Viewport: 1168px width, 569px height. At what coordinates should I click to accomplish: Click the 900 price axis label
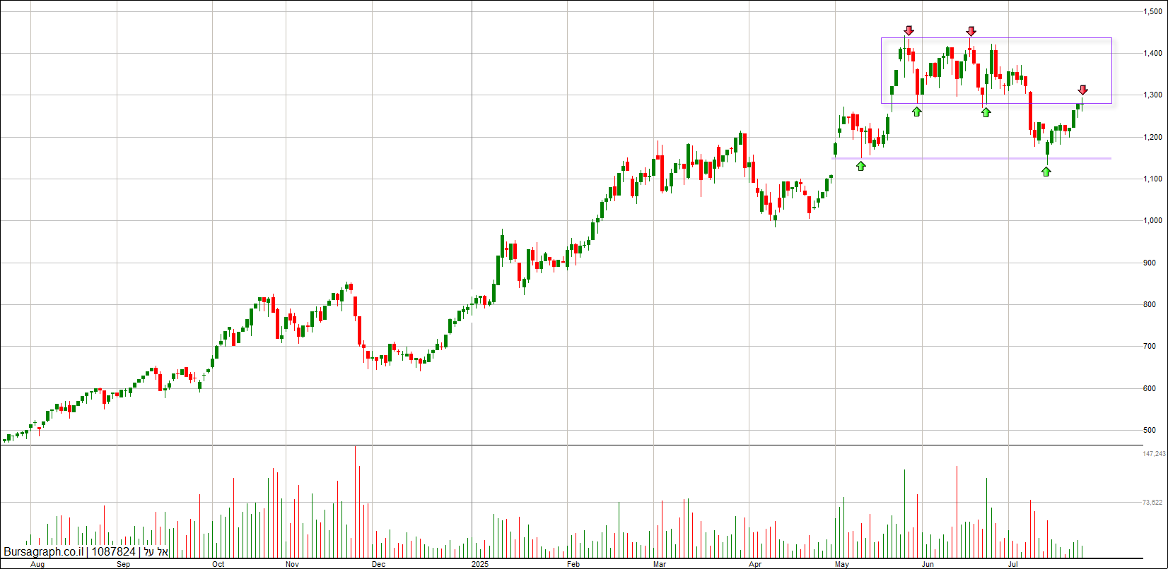1149,263
